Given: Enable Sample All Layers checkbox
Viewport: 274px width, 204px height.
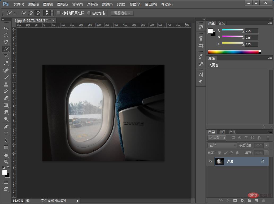Looking at the screenshot, I should click(x=59, y=13).
